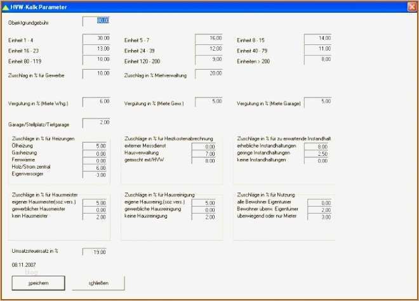Save parameters with the speichern button
Viewport: 419px width, 301px height.
point(39,283)
